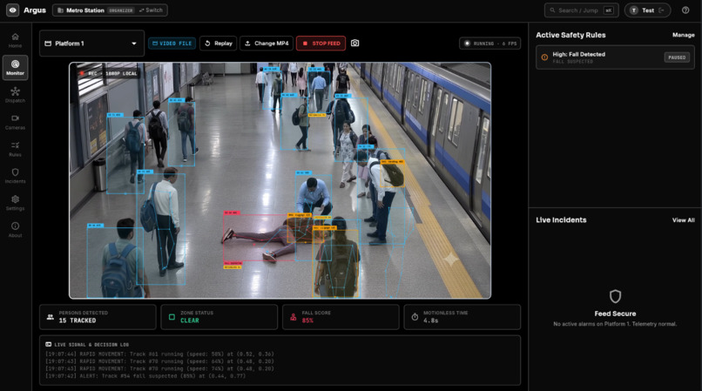The height and width of the screenshot is (391, 702).
Task: Click the 4.8s motionless time value
Action: tap(430, 320)
